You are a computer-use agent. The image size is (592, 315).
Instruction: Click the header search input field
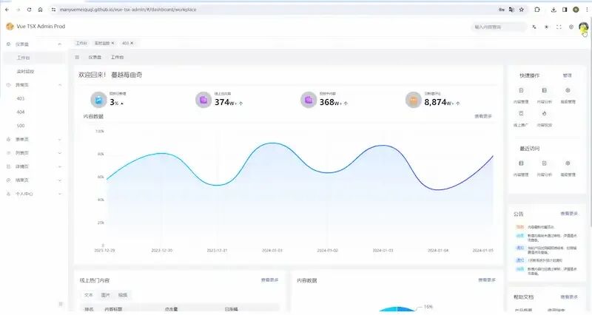click(x=498, y=27)
